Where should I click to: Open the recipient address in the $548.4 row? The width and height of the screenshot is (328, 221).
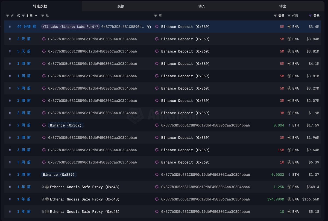pos(206,187)
